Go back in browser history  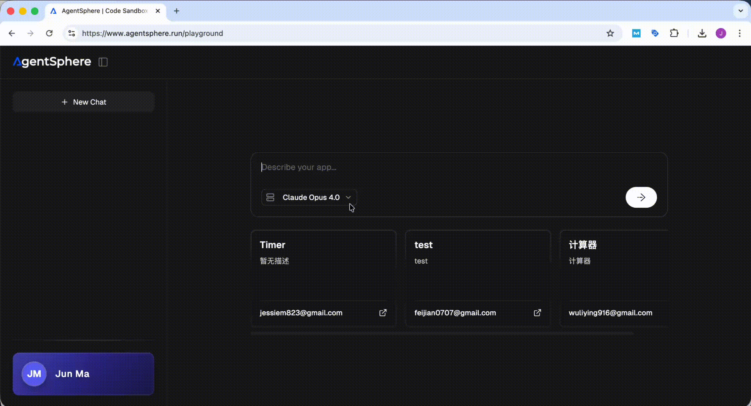pos(12,34)
